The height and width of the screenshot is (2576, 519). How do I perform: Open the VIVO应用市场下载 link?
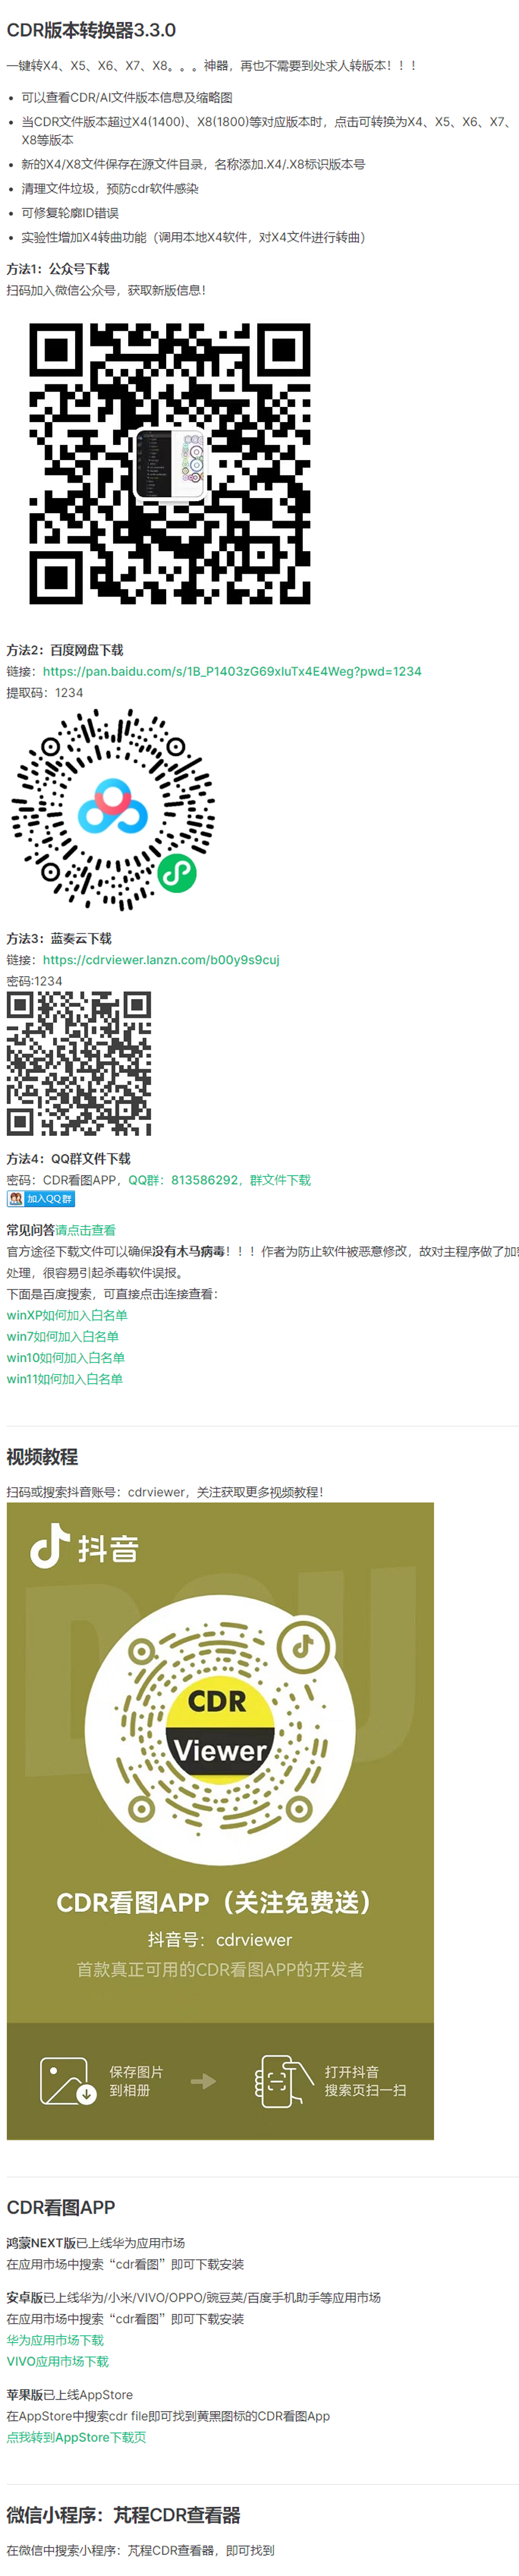58,2361
